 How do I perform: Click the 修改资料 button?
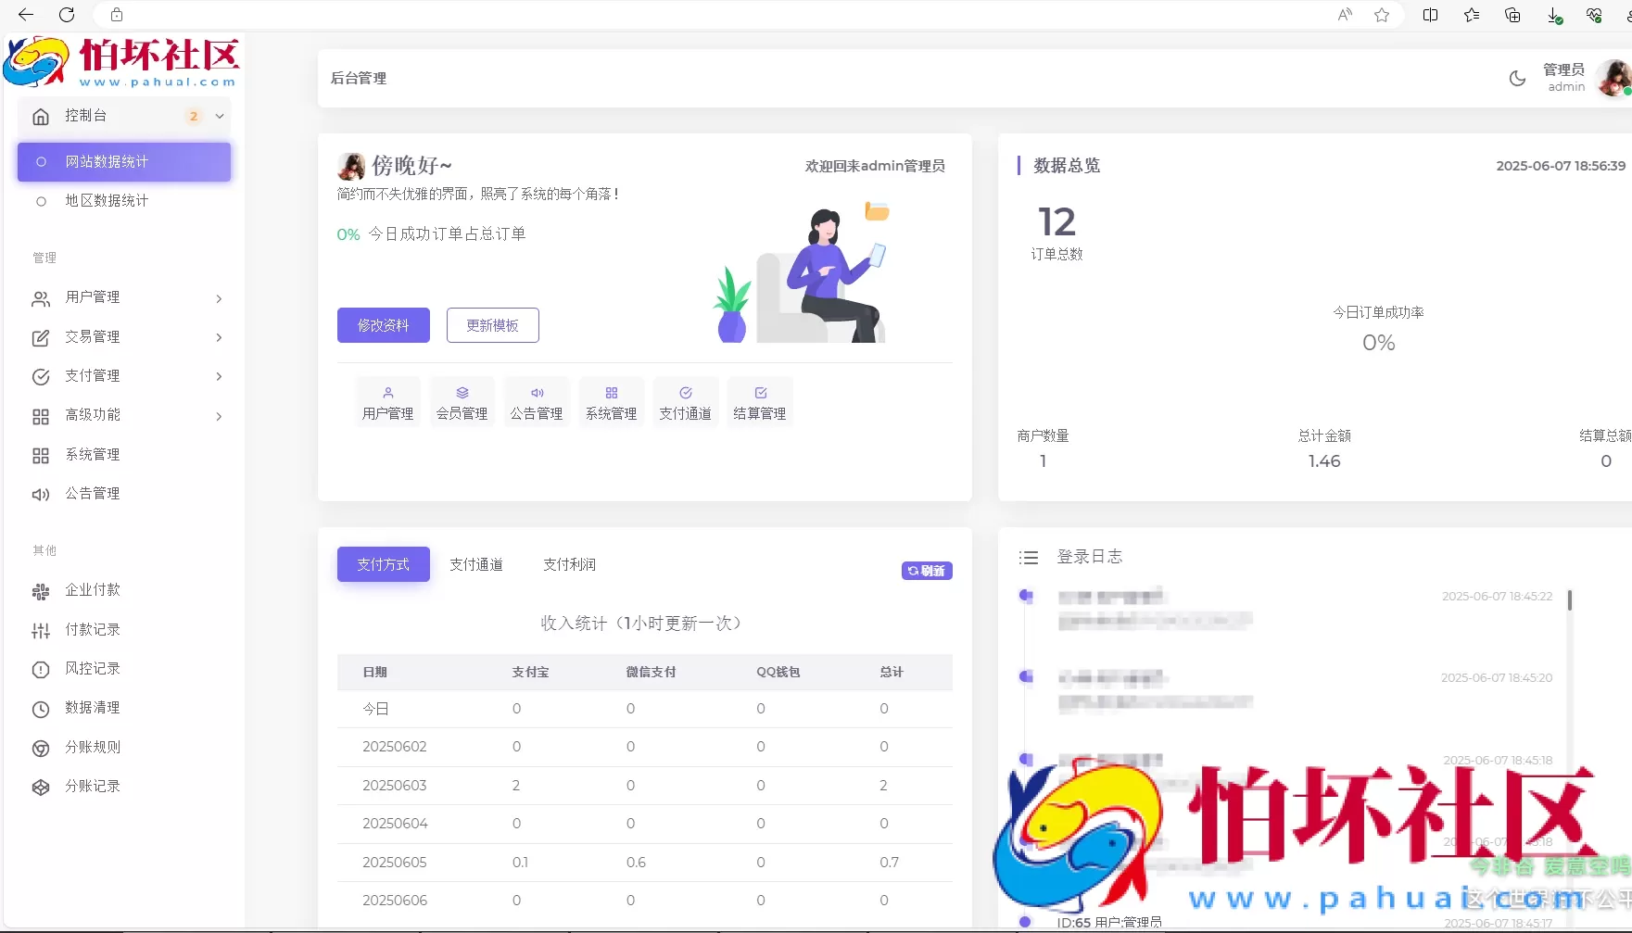tap(382, 324)
